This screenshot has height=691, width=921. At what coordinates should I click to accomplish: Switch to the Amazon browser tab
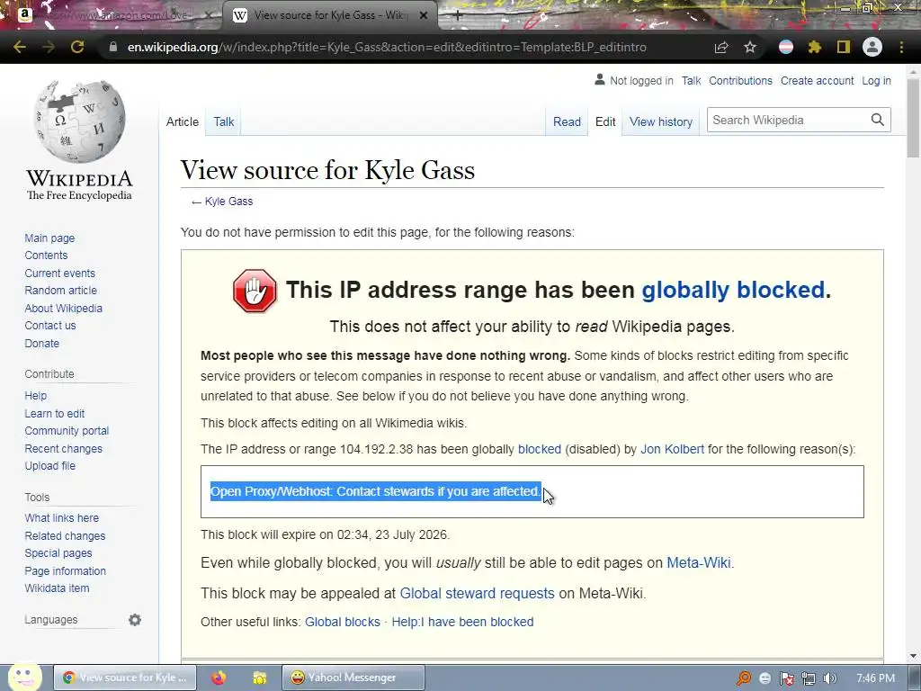coord(112,16)
